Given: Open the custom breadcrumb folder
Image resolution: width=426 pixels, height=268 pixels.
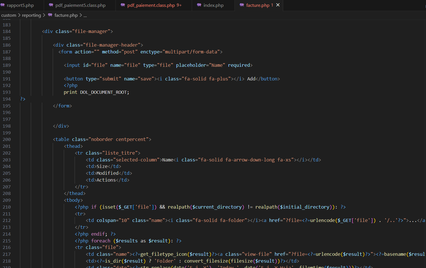Looking at the screenshot, I should coord(9,15).
